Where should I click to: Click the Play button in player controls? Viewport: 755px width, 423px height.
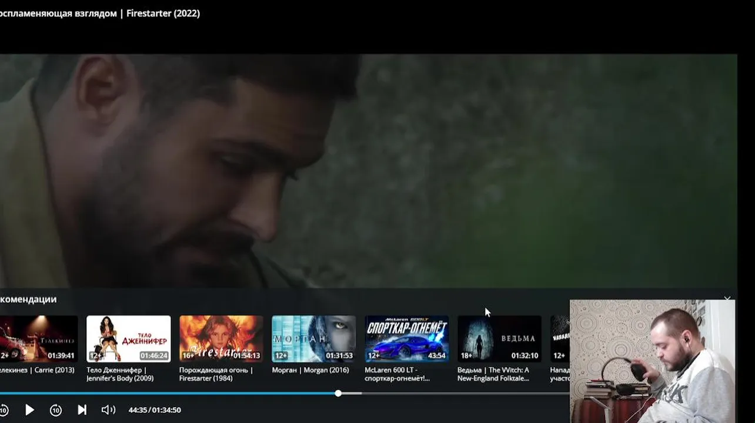[29, 409]
